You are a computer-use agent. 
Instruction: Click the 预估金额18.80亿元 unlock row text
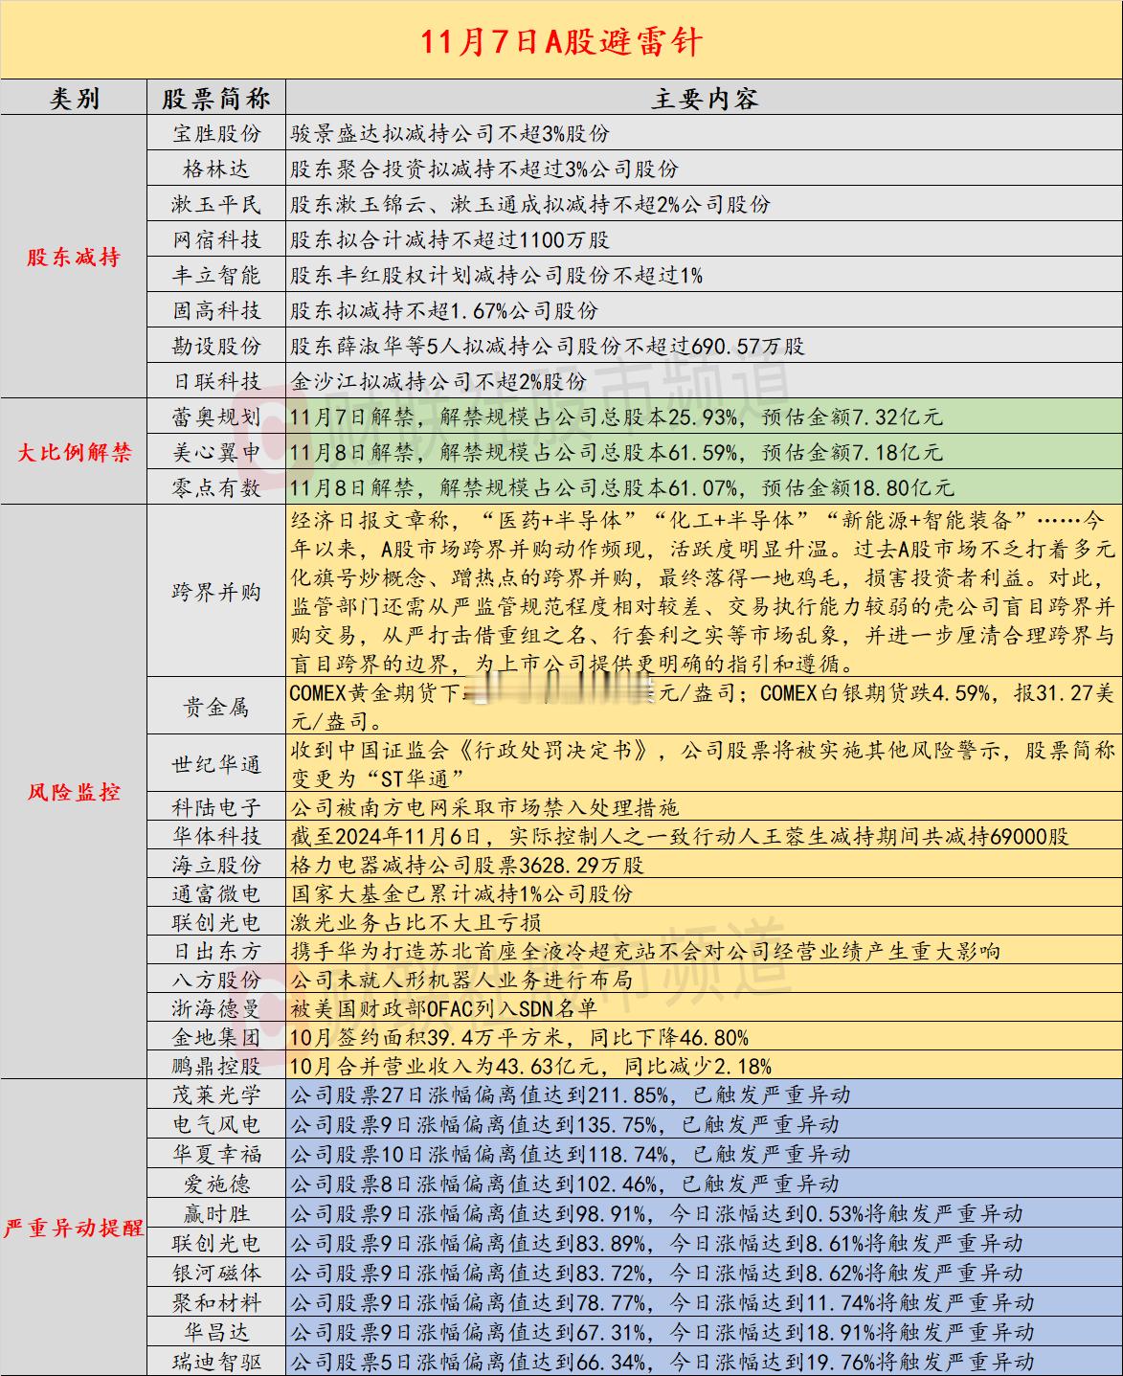(622, 487)
